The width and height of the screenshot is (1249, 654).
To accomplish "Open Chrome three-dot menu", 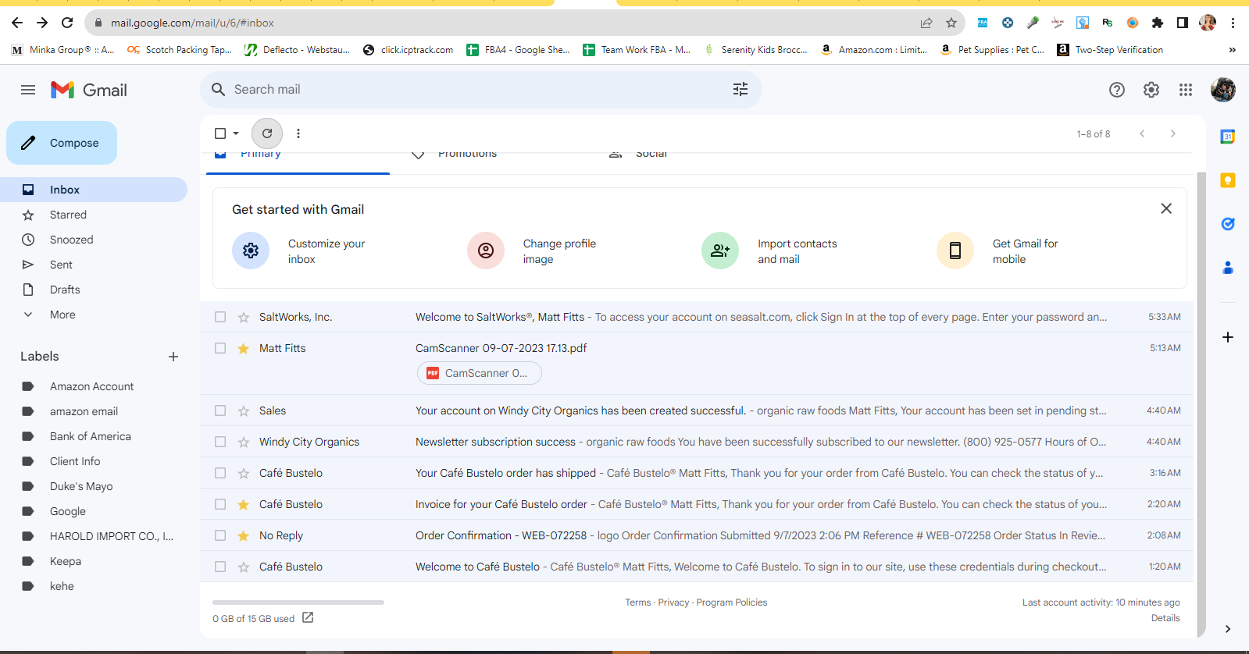I will pyautogui.click(x=1233, y=23).
